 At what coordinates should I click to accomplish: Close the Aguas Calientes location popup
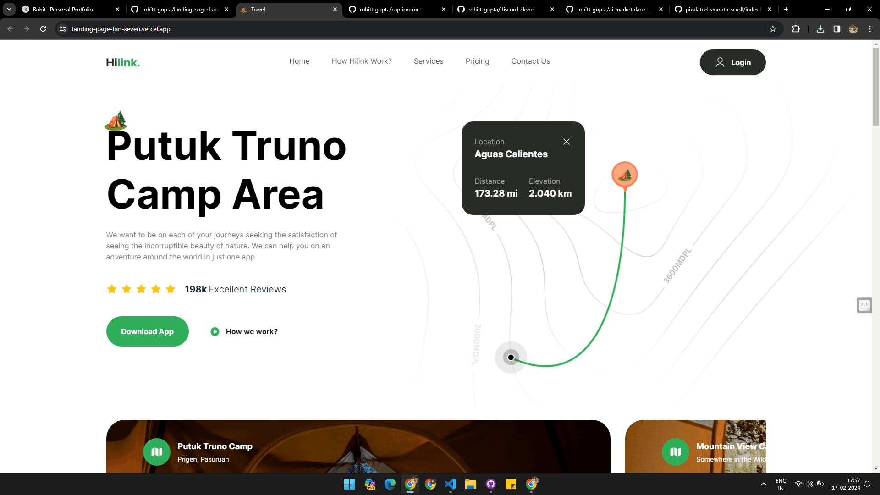click(566, 142)
